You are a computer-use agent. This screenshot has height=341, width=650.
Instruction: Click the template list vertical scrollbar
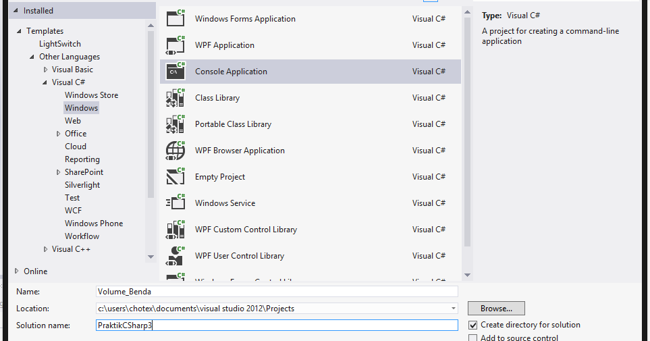(467, 135)
